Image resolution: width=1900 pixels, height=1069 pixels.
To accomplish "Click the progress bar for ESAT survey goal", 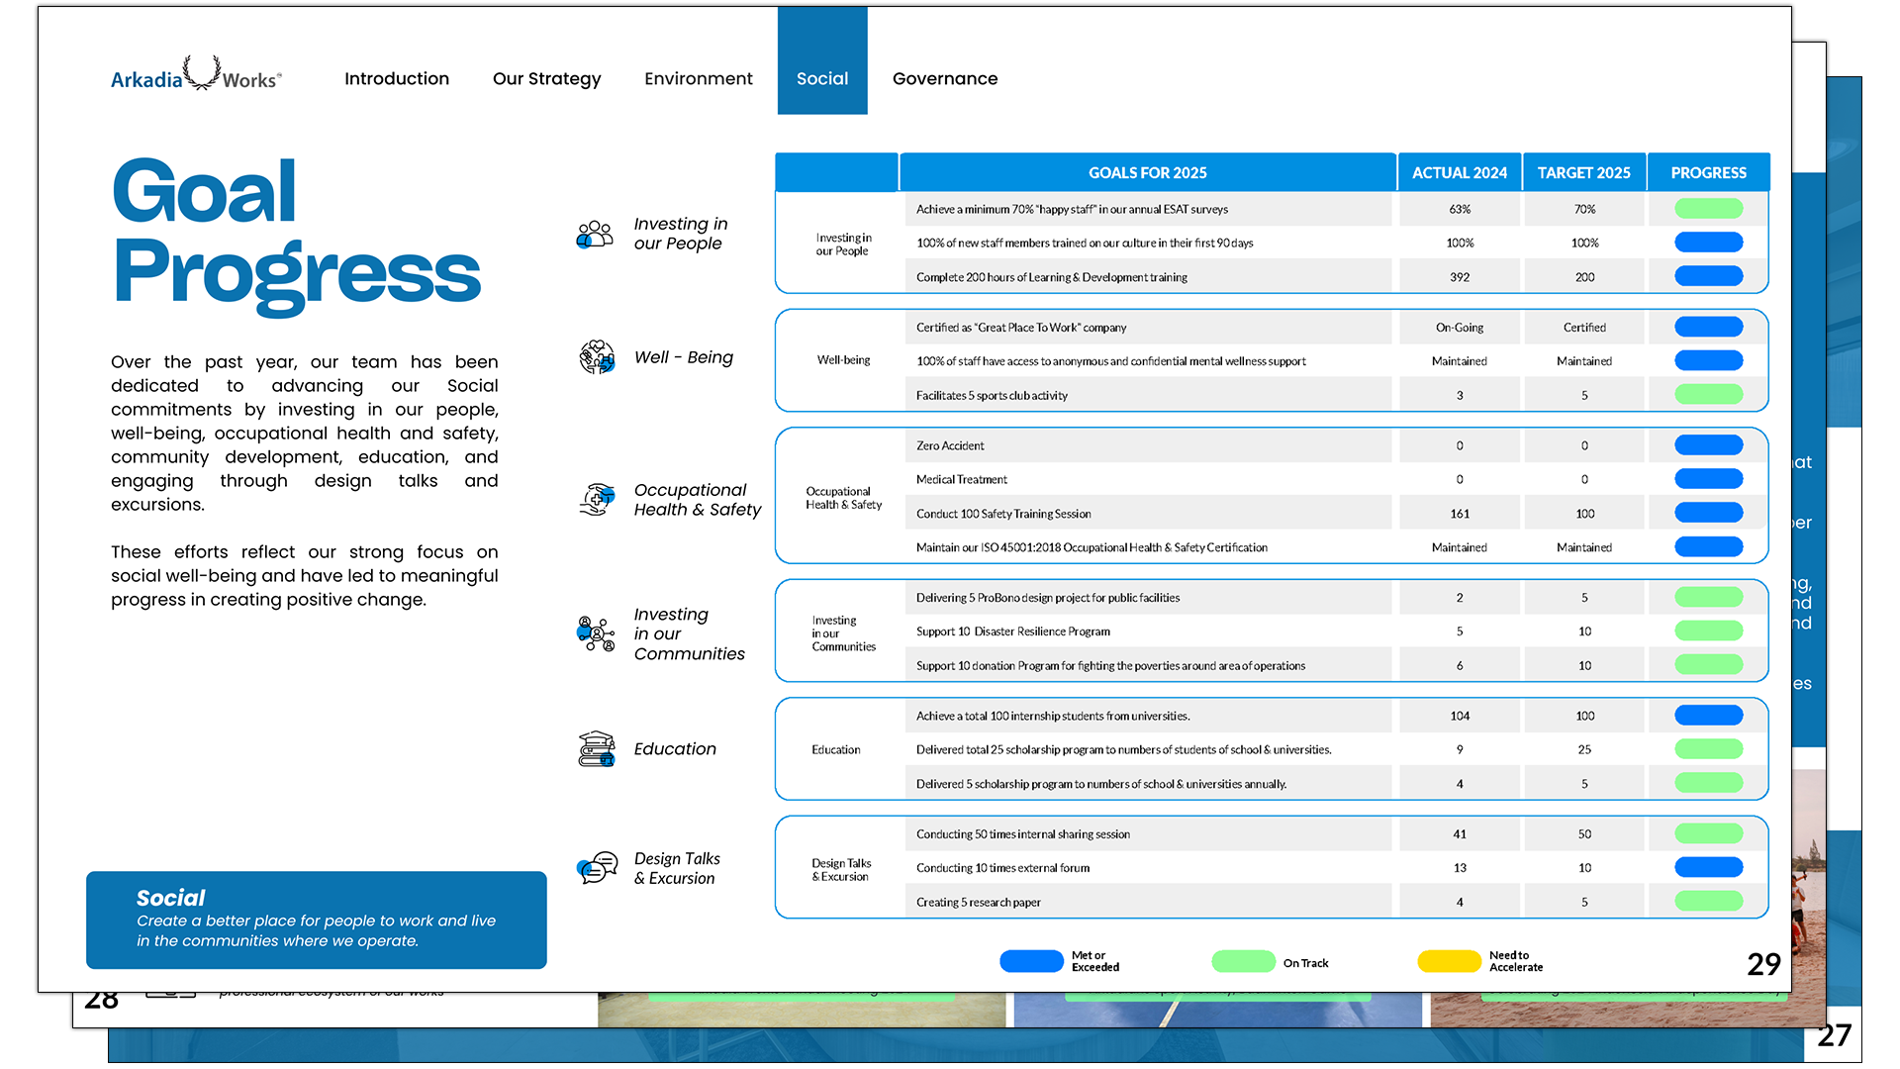I will click(1708, 209).
